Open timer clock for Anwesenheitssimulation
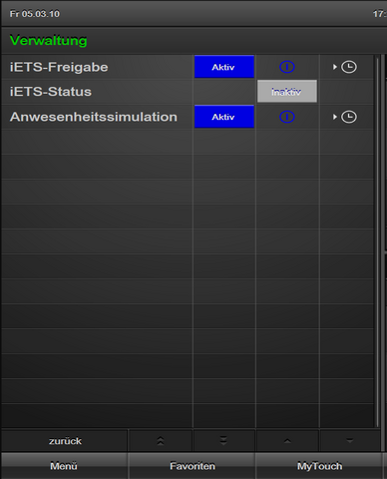The image size is (387, 479). click(x=349, y=117)
